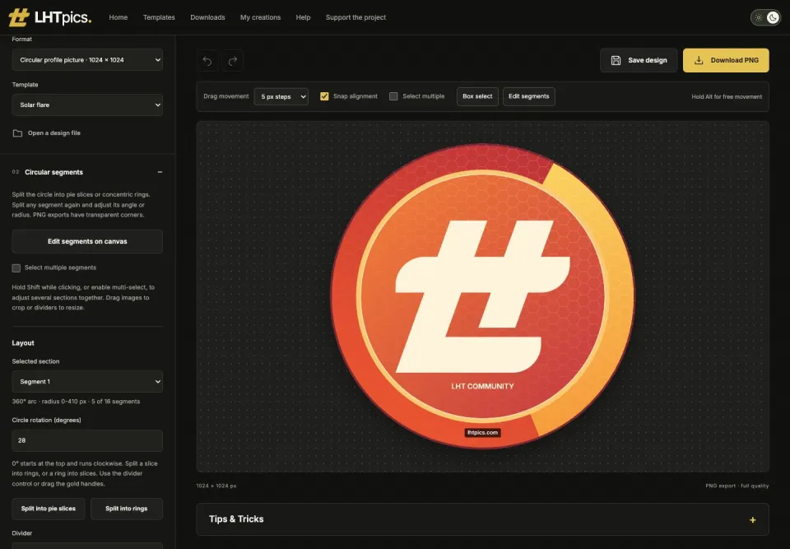The height and width of the screenshot is (549, 790).
Task: Click the cream LHT logo in the canvas
Action: tap(482, 296)
